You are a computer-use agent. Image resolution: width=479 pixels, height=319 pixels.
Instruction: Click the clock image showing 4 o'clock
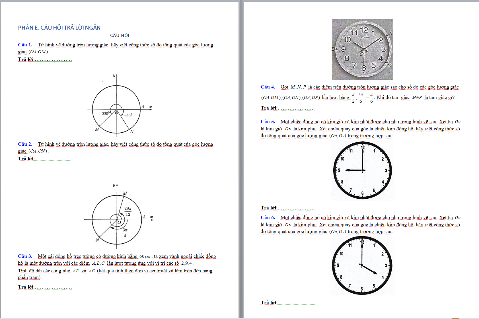pyautogui.click(x=362, y=266)
